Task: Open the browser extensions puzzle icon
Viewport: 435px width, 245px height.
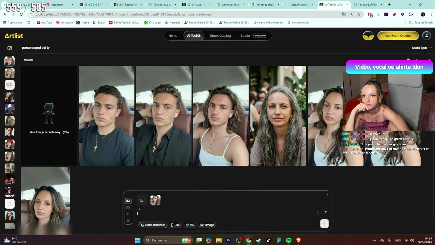Action: [x=411, y=14]
